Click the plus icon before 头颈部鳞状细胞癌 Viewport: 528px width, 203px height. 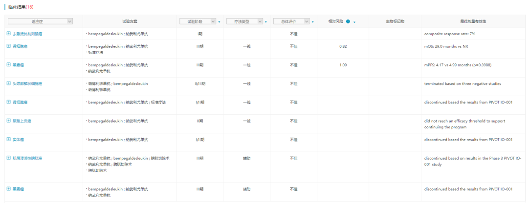click(8, 83)
